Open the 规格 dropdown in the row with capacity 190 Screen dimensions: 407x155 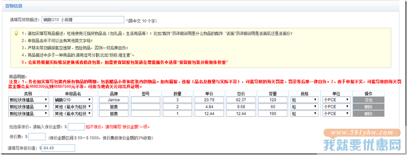pyautogui.click(x=304, y=114)
